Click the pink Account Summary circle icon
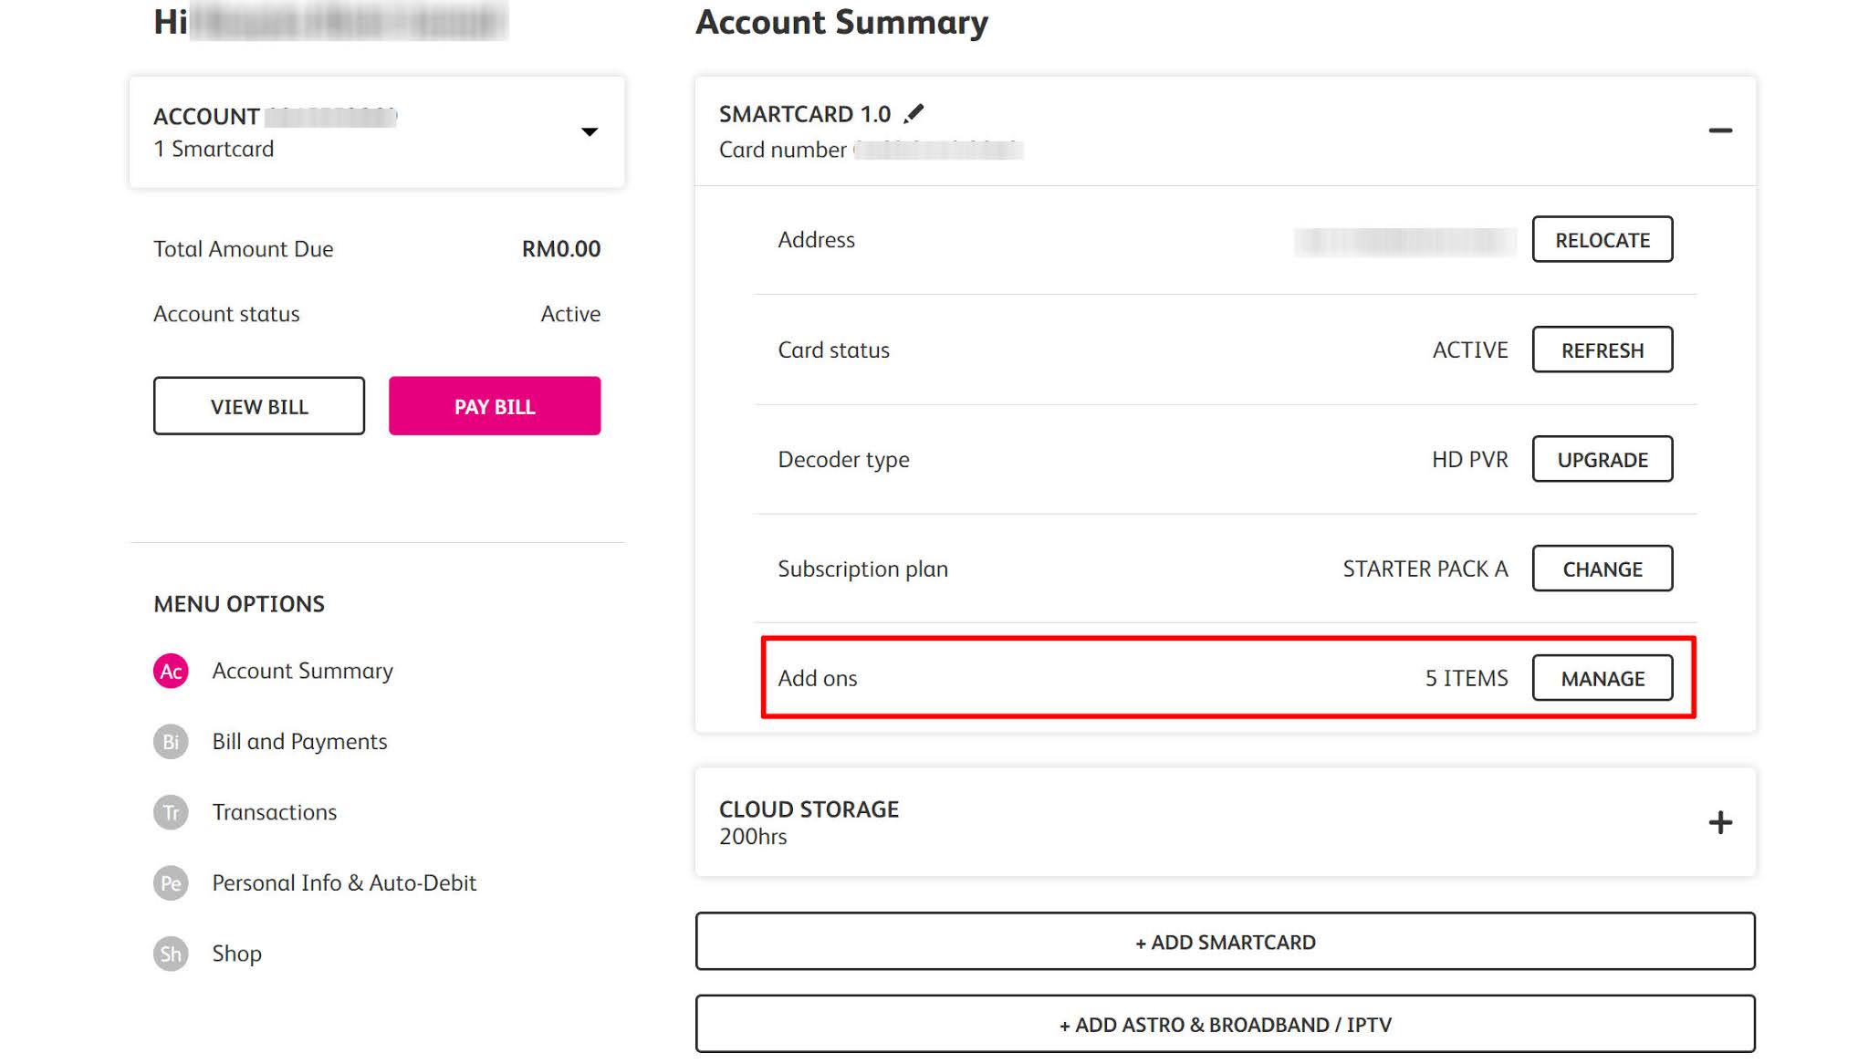 pos(171,672)
